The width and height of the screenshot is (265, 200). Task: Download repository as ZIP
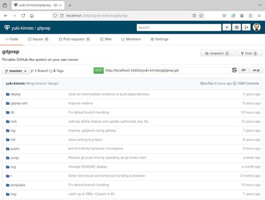tap(243, 70)
